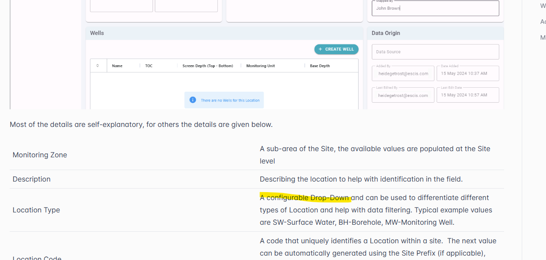Viewport: 546px width, 260px height.
Task: Click the Location Type row label
Action: click(x=36, y=210)
